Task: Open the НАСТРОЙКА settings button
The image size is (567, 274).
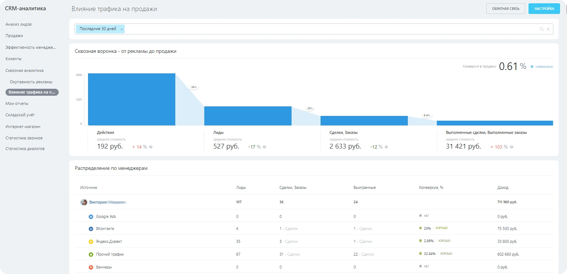Action: [x=544, y=8]
